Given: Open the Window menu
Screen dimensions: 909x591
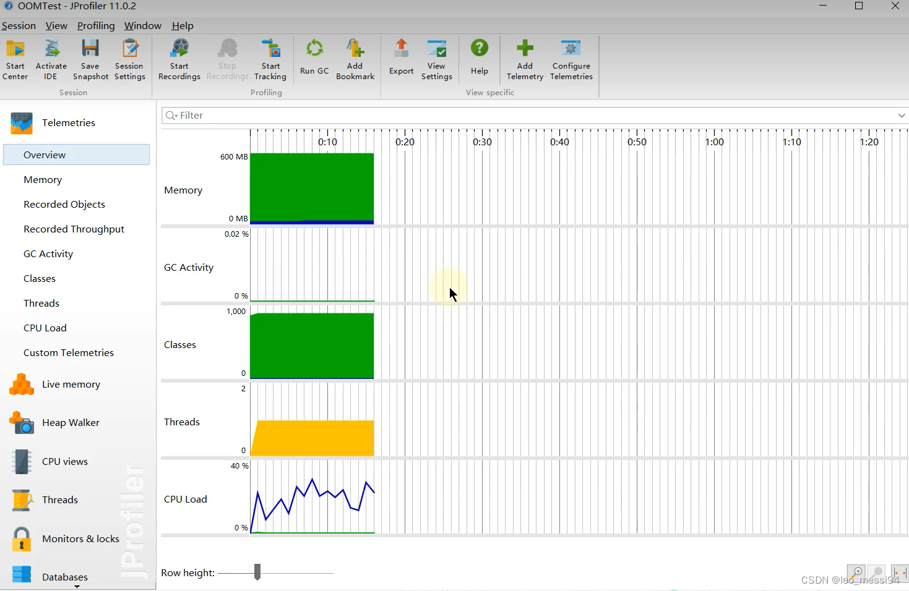Looking at the screenshot, I should pos(142,26).
